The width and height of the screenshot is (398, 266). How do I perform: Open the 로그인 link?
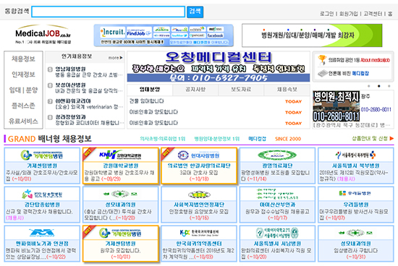point(326,14)
